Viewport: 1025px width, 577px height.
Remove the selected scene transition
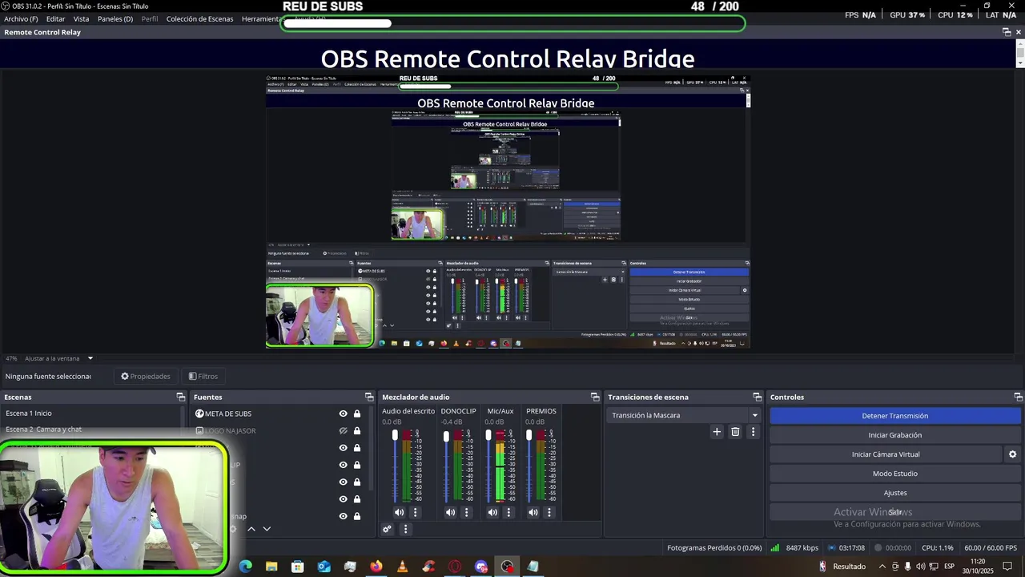(x=735, y=432)
